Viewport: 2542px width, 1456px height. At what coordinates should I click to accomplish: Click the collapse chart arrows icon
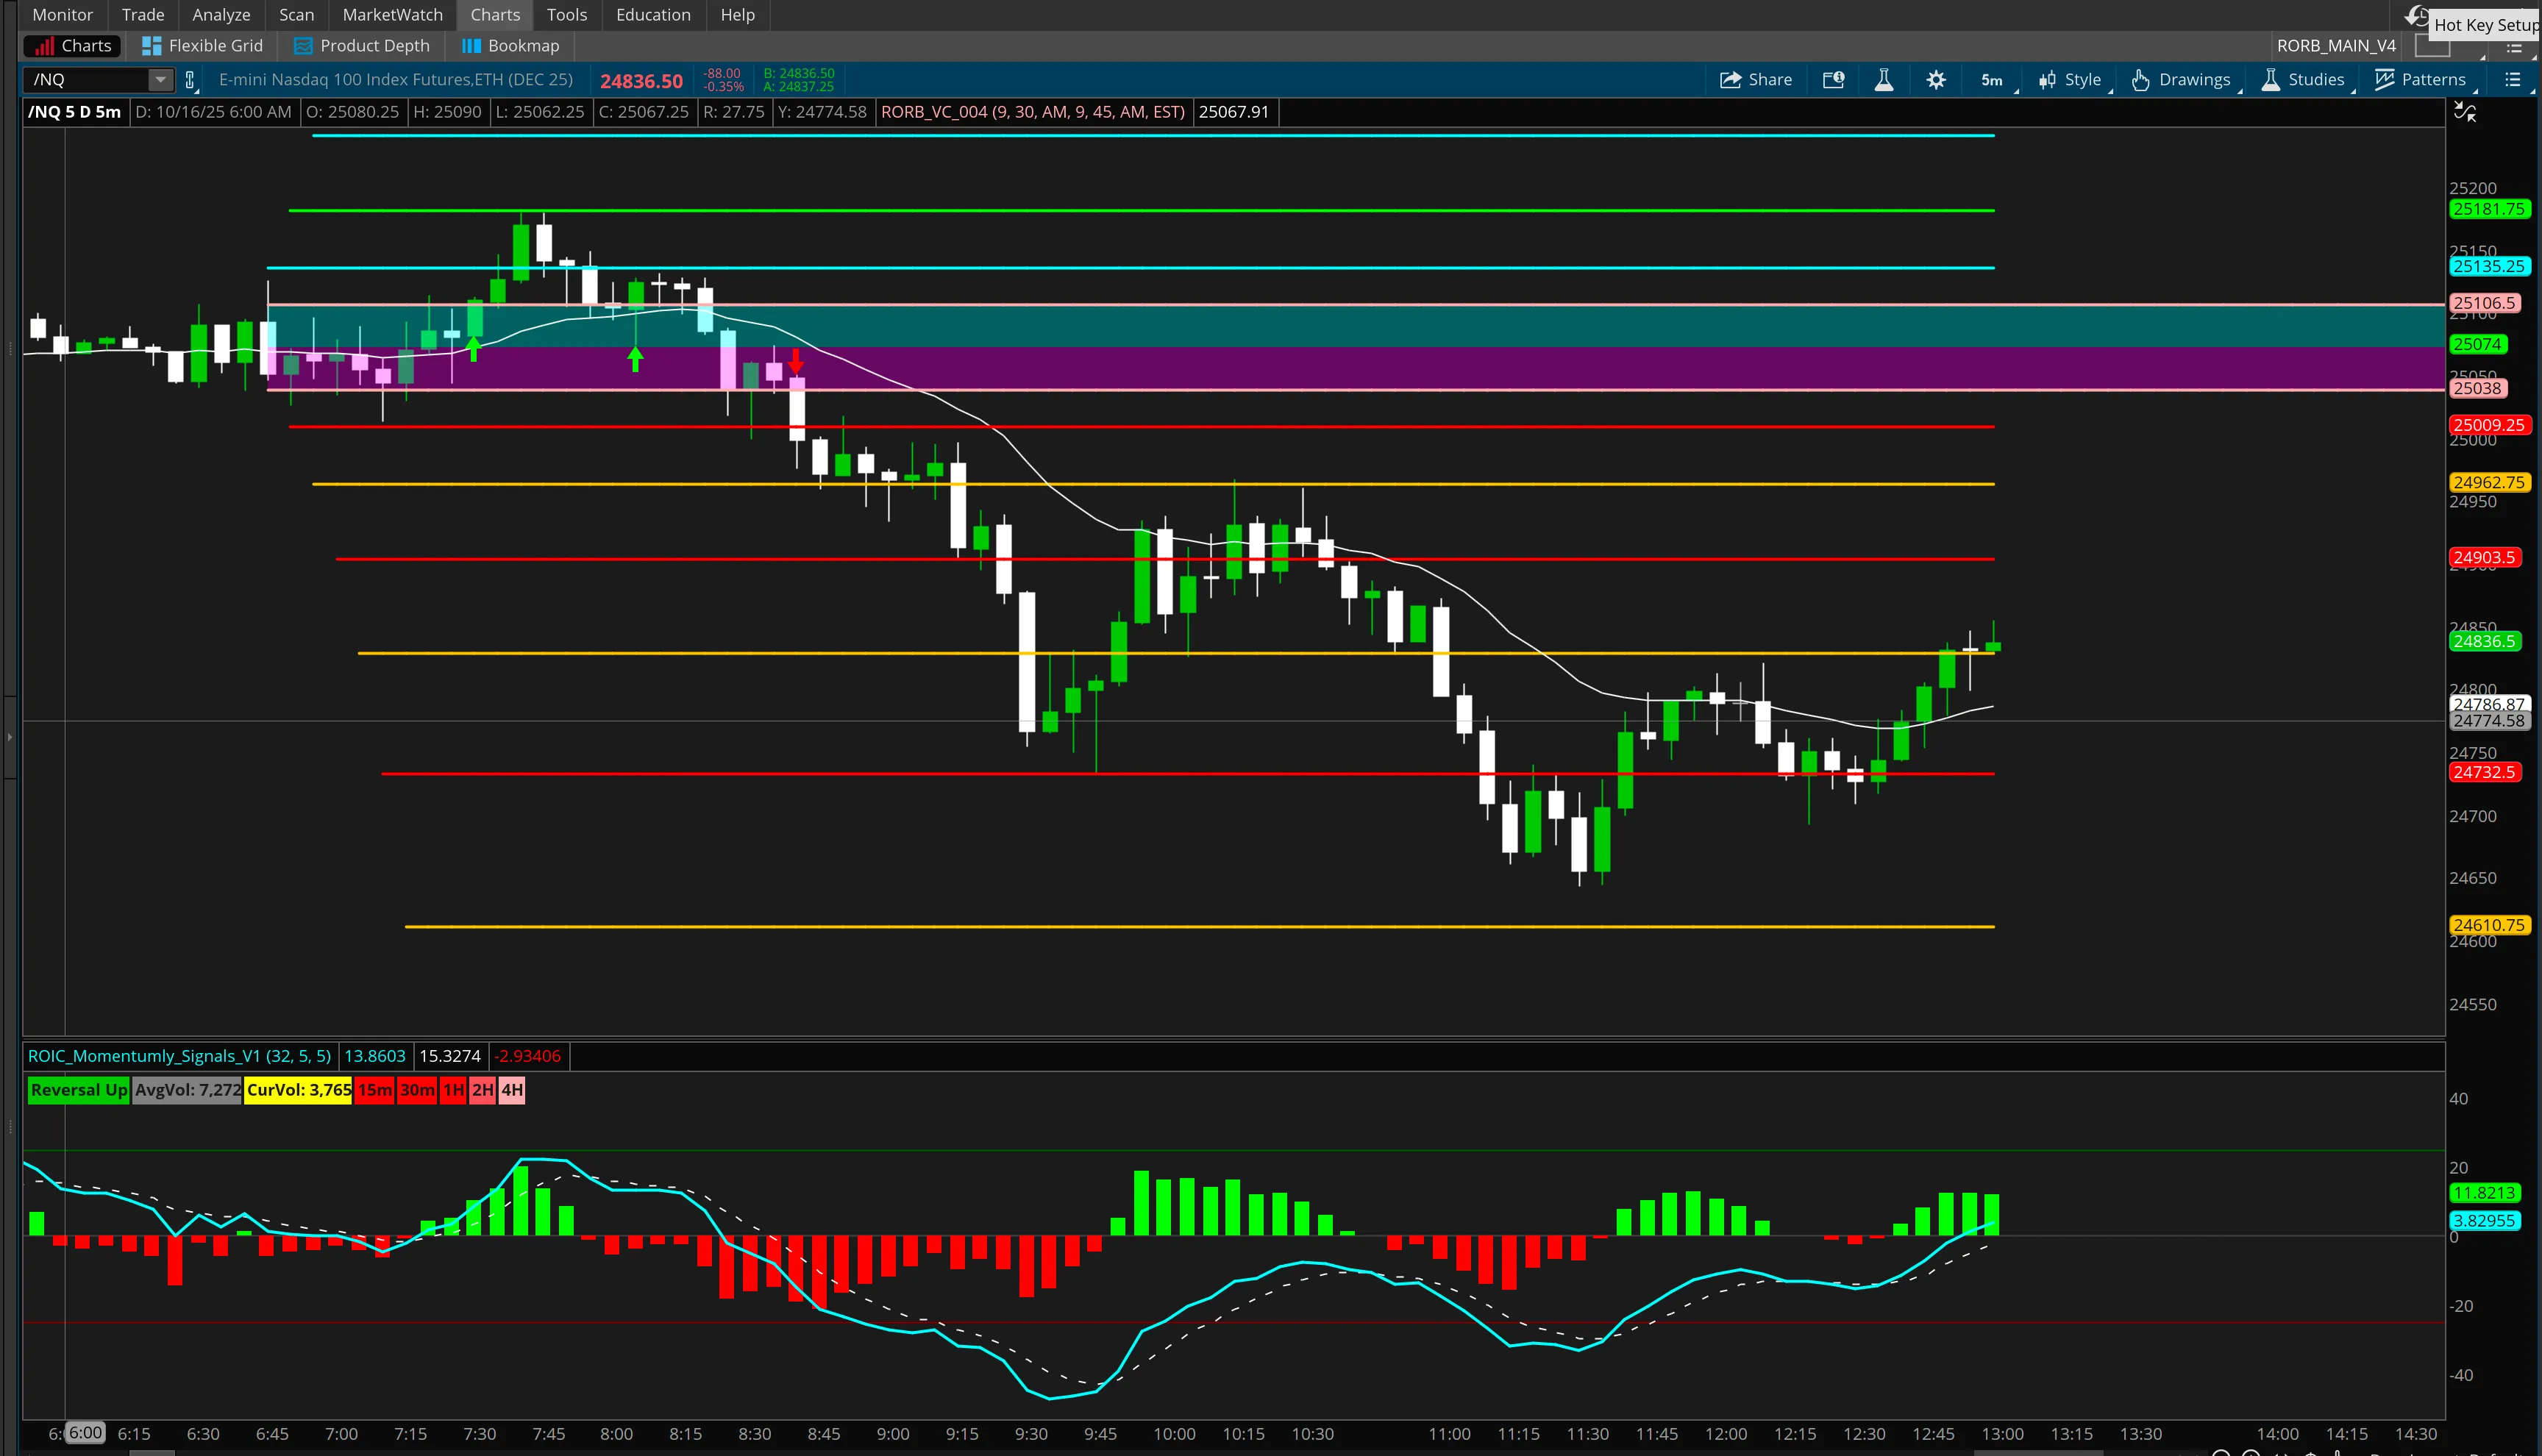(x=2465, y=113)
